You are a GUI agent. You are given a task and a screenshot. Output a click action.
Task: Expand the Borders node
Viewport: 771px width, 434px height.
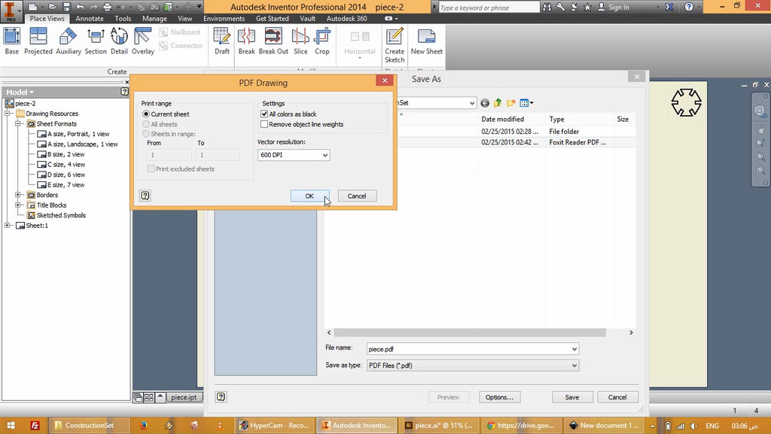(18, 195)
